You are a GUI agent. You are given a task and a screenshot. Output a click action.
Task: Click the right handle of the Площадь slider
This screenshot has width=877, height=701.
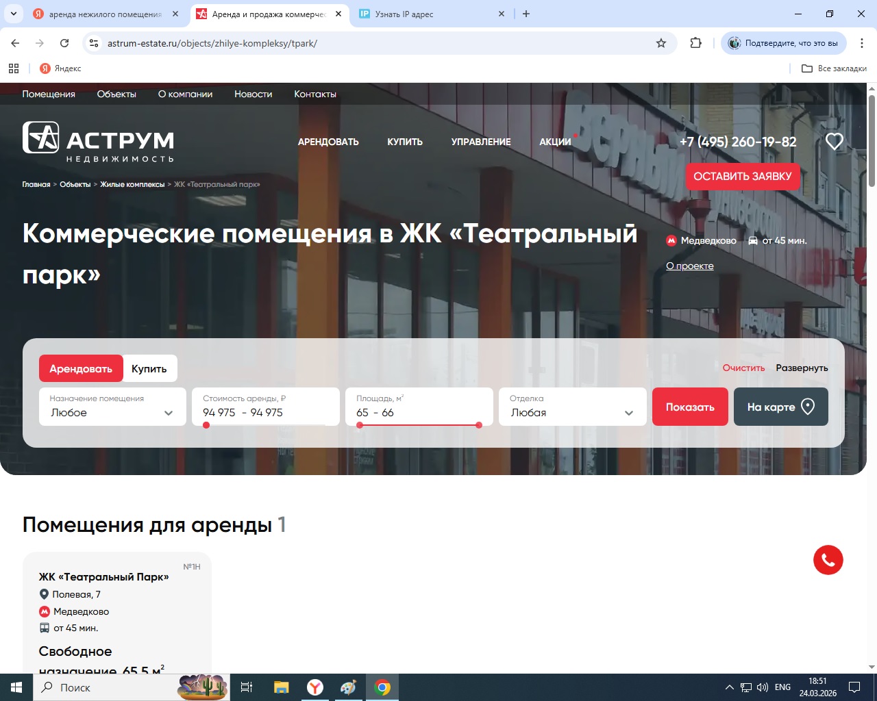479,425
